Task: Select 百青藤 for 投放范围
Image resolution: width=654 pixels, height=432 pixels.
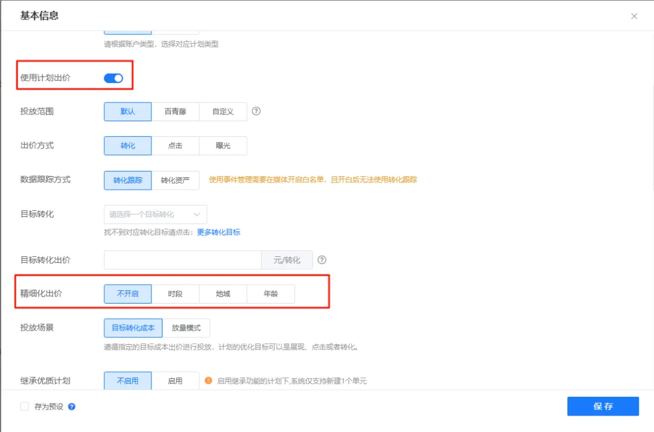Action: [x=175, y=111]
